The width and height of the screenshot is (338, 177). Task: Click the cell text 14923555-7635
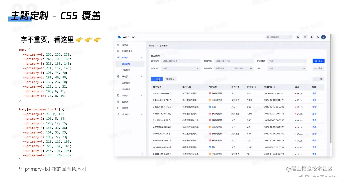[x=161, y=147]
